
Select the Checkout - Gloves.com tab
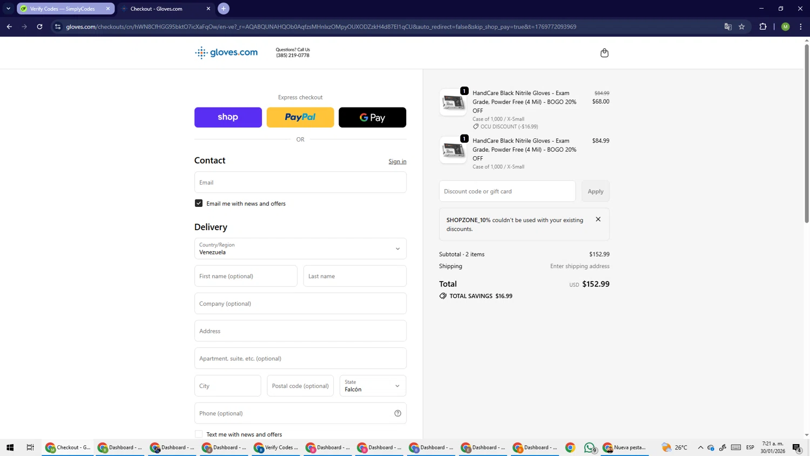(x=166, y=9)
